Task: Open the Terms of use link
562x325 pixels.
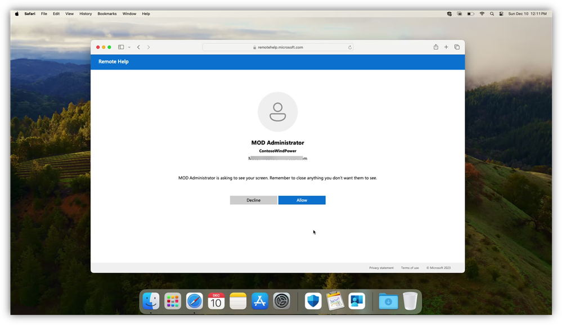Action: pyautogui.click(x=410, y=268)
